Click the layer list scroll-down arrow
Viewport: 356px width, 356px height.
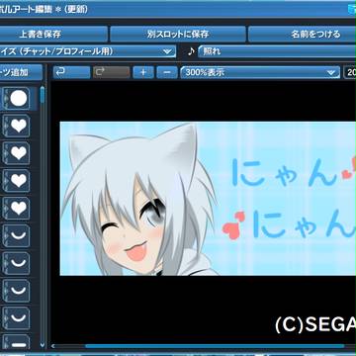(43, 345)
